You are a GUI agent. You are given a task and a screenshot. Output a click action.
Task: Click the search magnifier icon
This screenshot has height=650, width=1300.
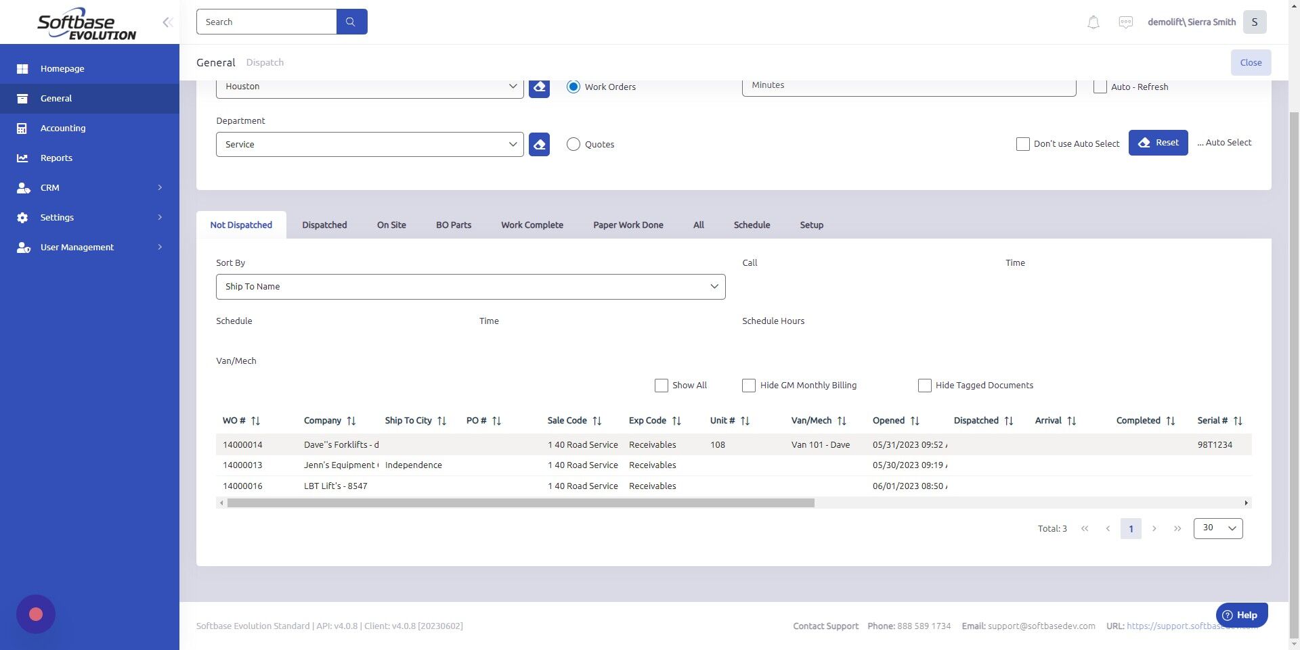click(351, 21)
